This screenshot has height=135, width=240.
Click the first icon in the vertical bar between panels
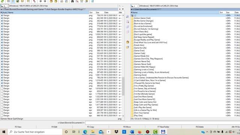(127, 16)
